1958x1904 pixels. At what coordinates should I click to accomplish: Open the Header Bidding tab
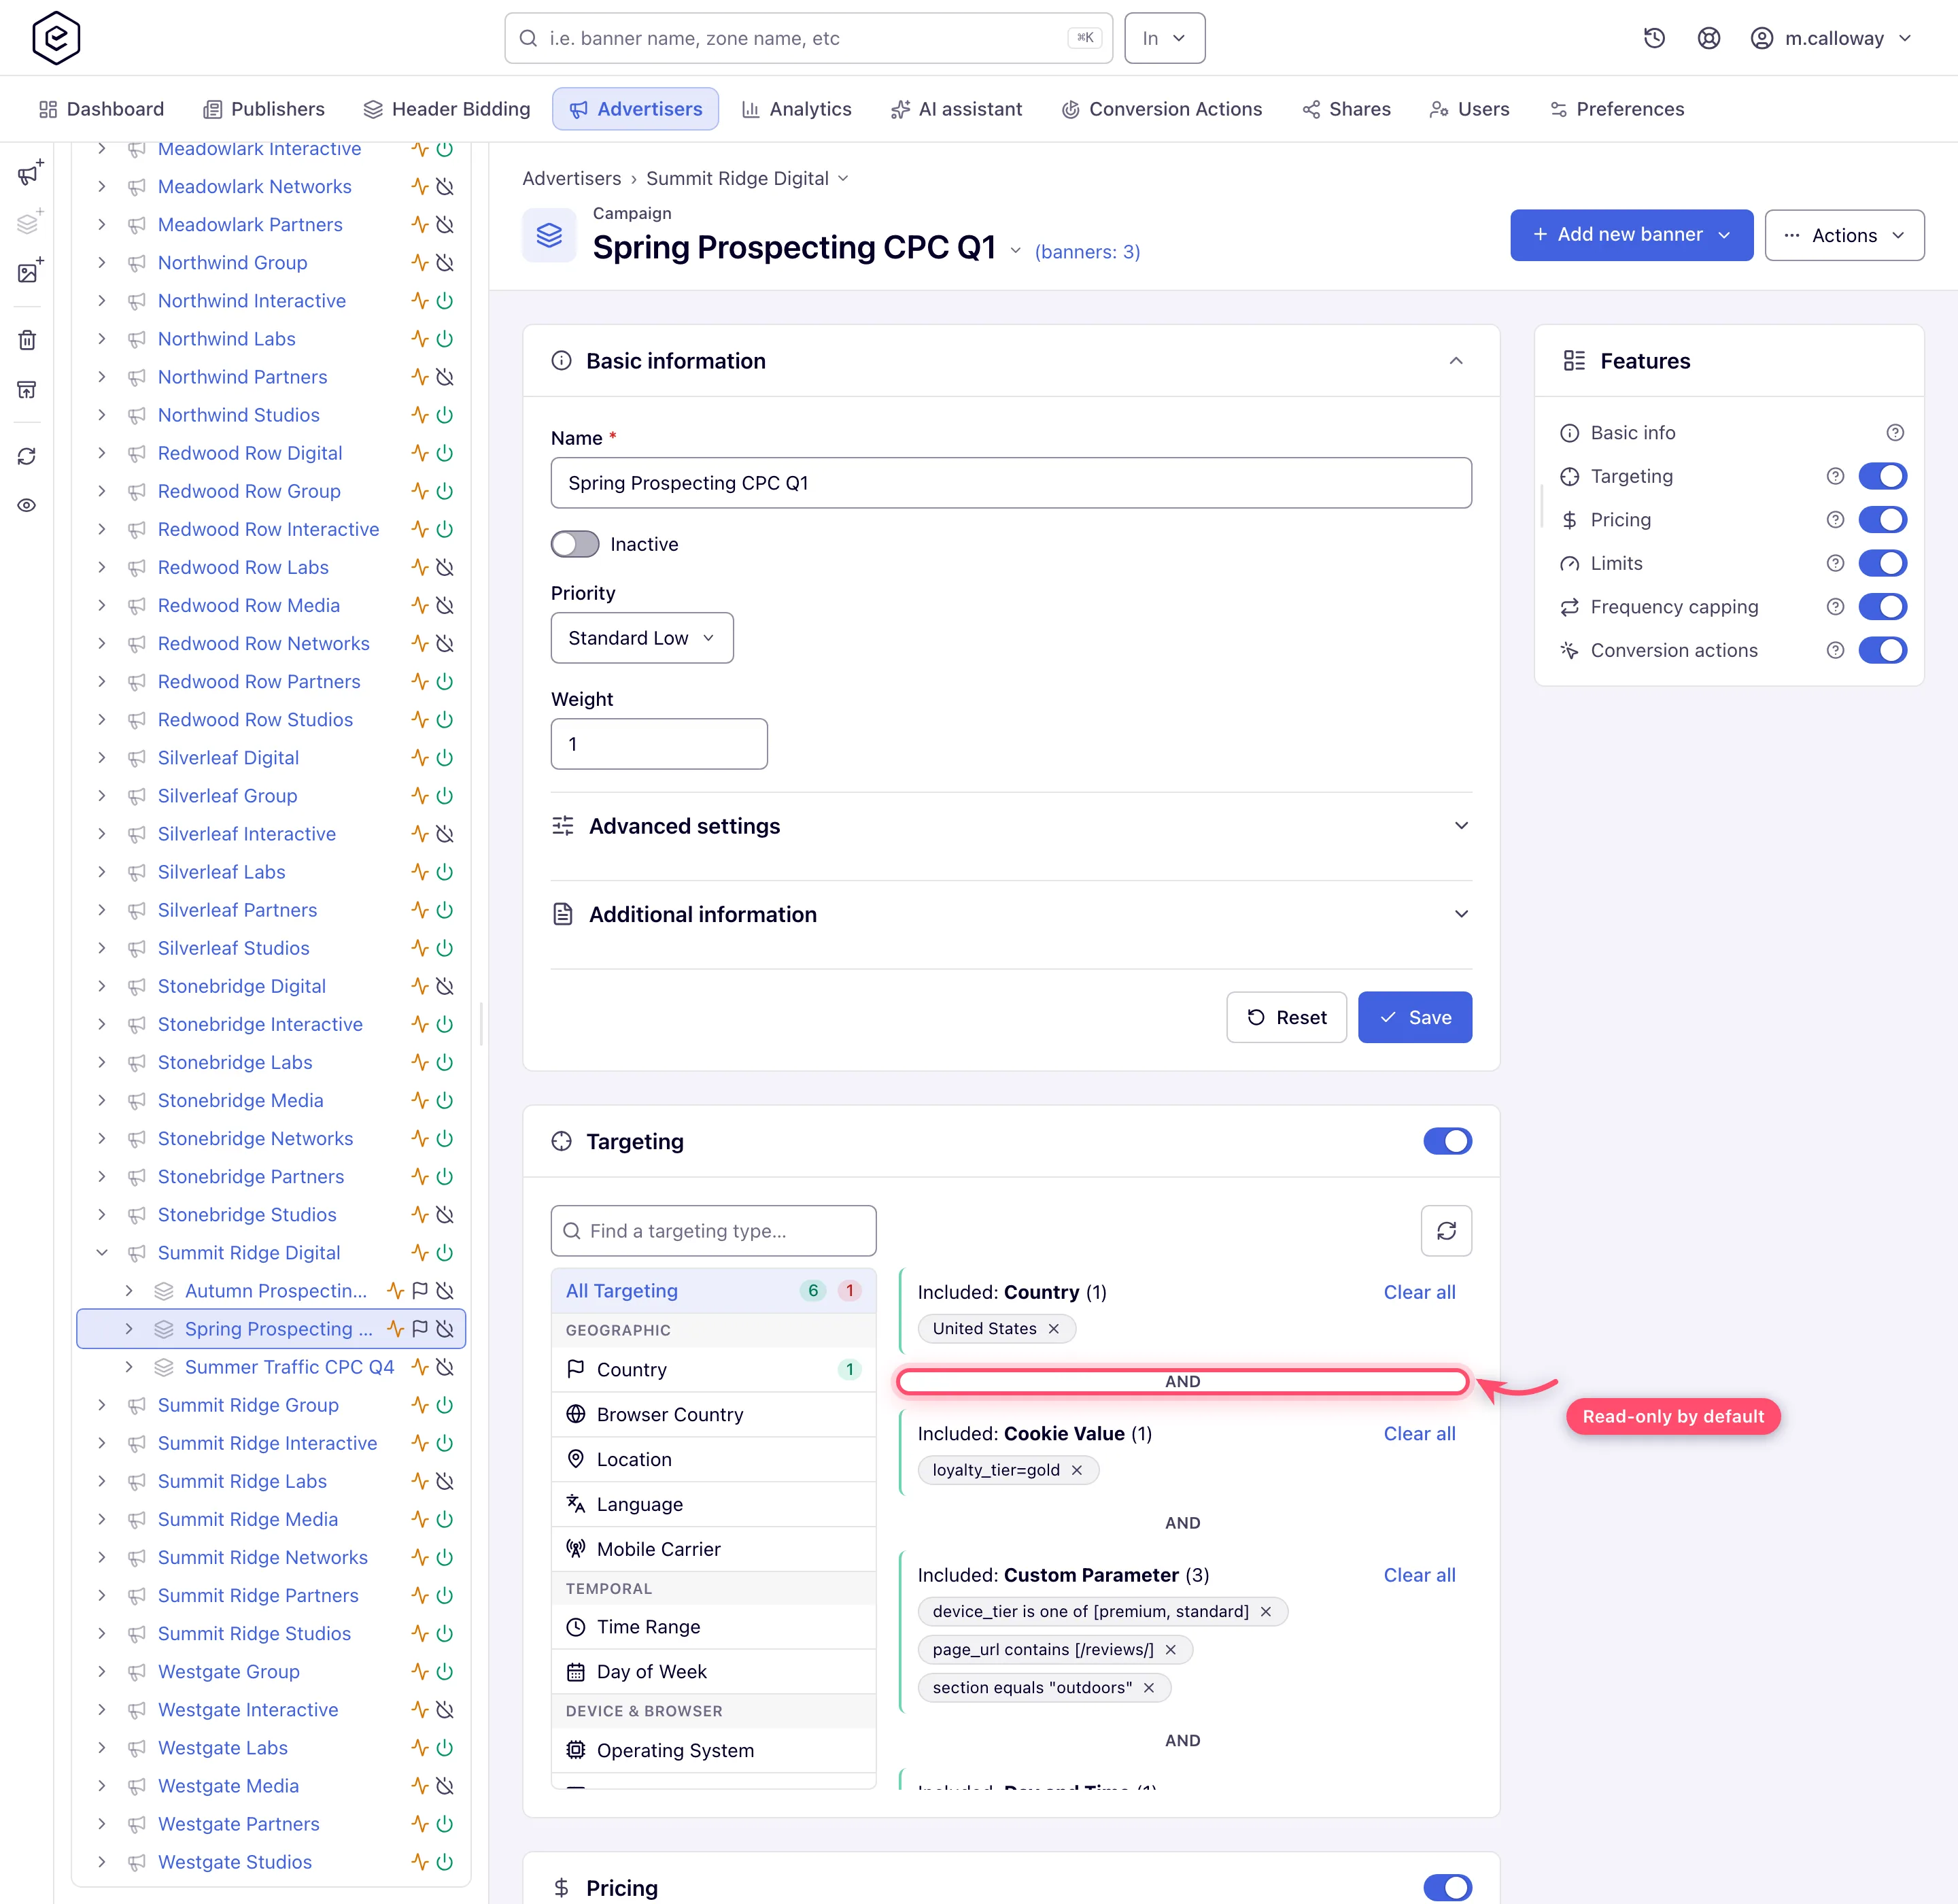pos(446,109)
